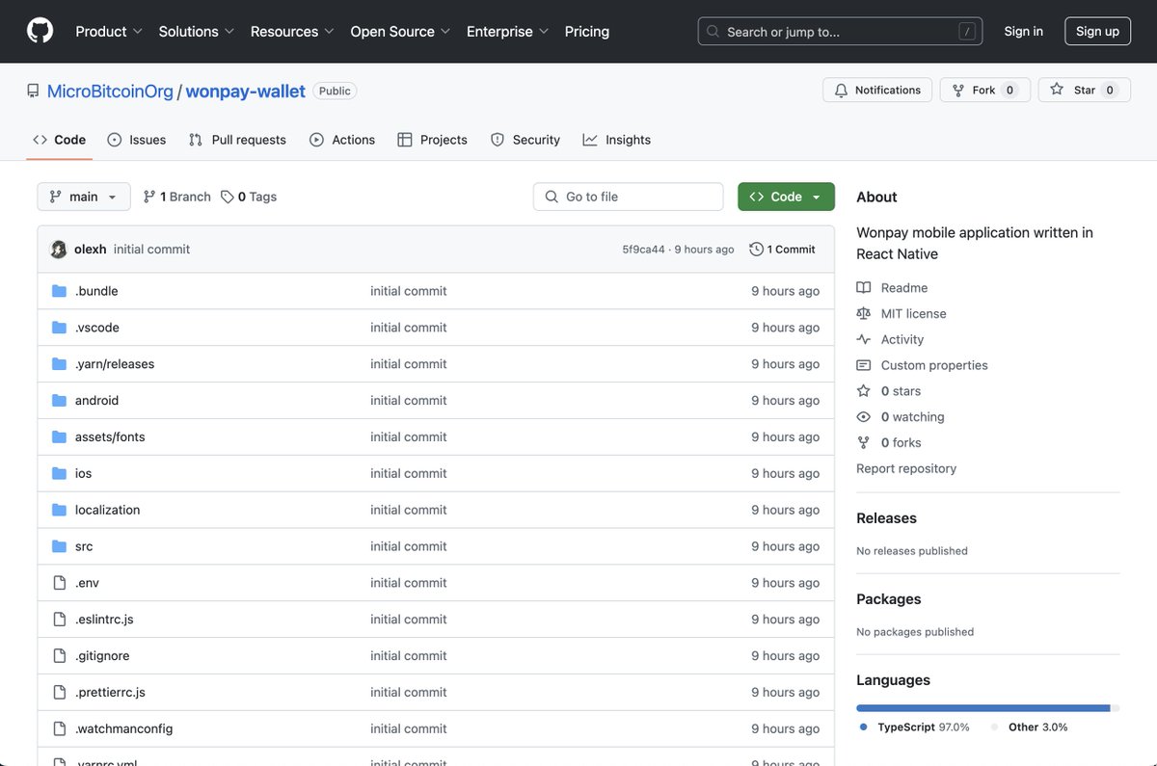This screenshot has width=1157, height=766.
Task: Click the TypeScript 97.0% language link
Action: pyautogui.click(x=915, y=727)
